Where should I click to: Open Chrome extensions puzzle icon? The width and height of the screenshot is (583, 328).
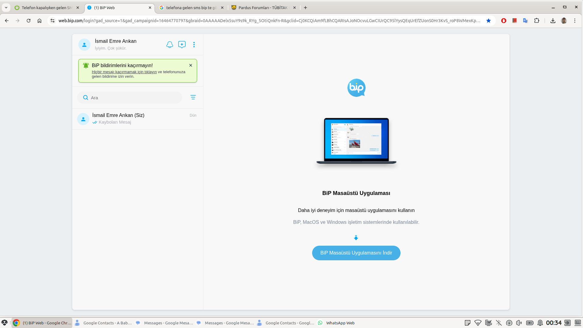click(537, 21)
